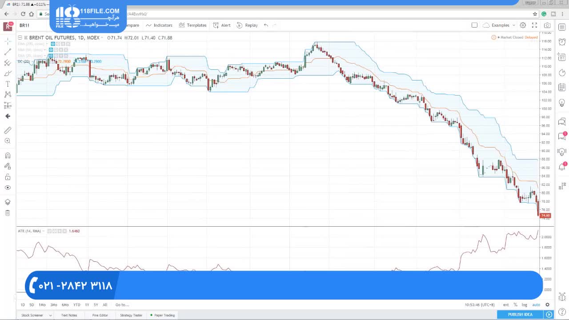The image size is (569, 320).
Task: Toggle log scale on price axis
Action: (x=525, y=305)
